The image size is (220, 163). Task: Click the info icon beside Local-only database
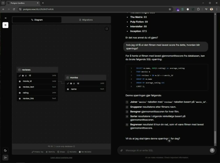coord(74,147)
